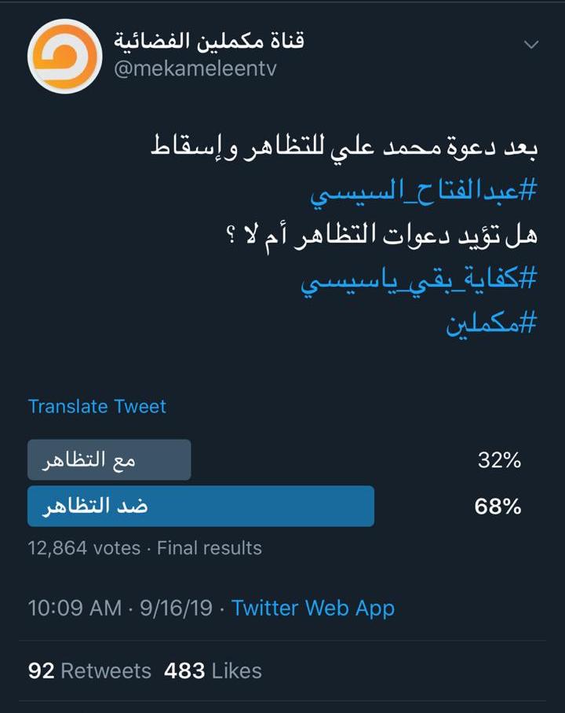Click Translate Tweet

click(x=97, y=406)
